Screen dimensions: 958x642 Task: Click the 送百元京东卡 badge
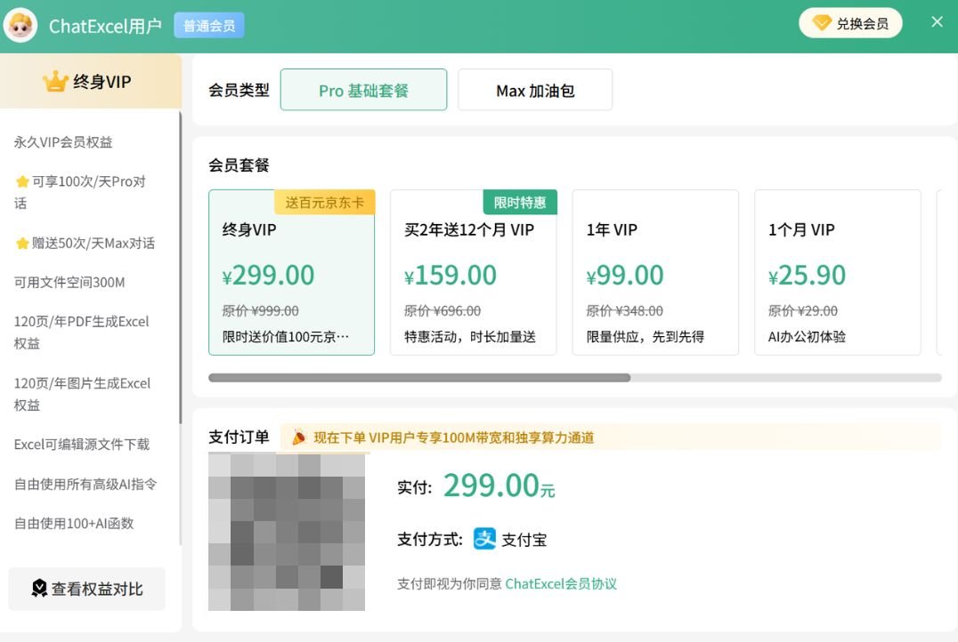[x=324, y=202]
